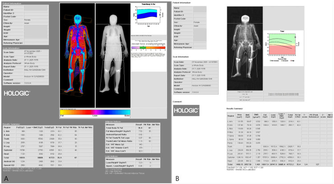Click the % Fat Trunk/% Fat Legs row
The image size is (334, 184).
tap(133, 138)
